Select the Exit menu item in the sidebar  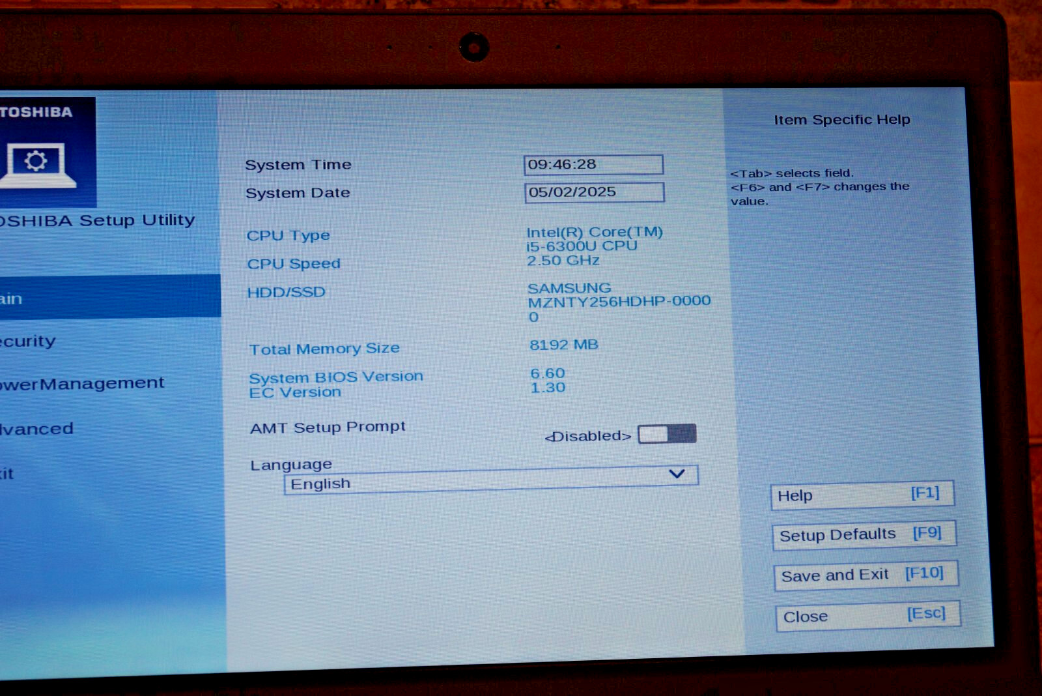(x=7, y=474)
